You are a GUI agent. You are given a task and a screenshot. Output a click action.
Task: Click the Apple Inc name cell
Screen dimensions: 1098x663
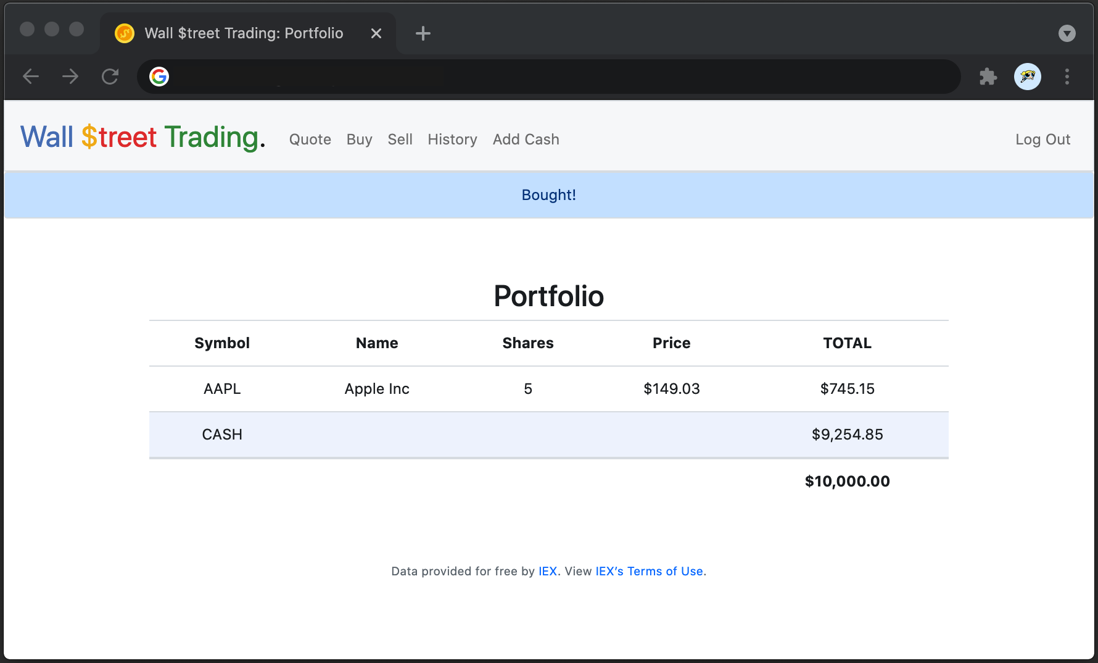[377, 389]
